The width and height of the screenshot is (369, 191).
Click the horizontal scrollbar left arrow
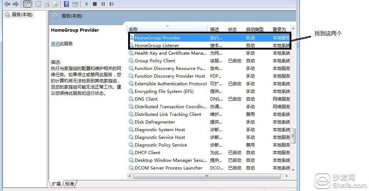click(x=130, y=176)
